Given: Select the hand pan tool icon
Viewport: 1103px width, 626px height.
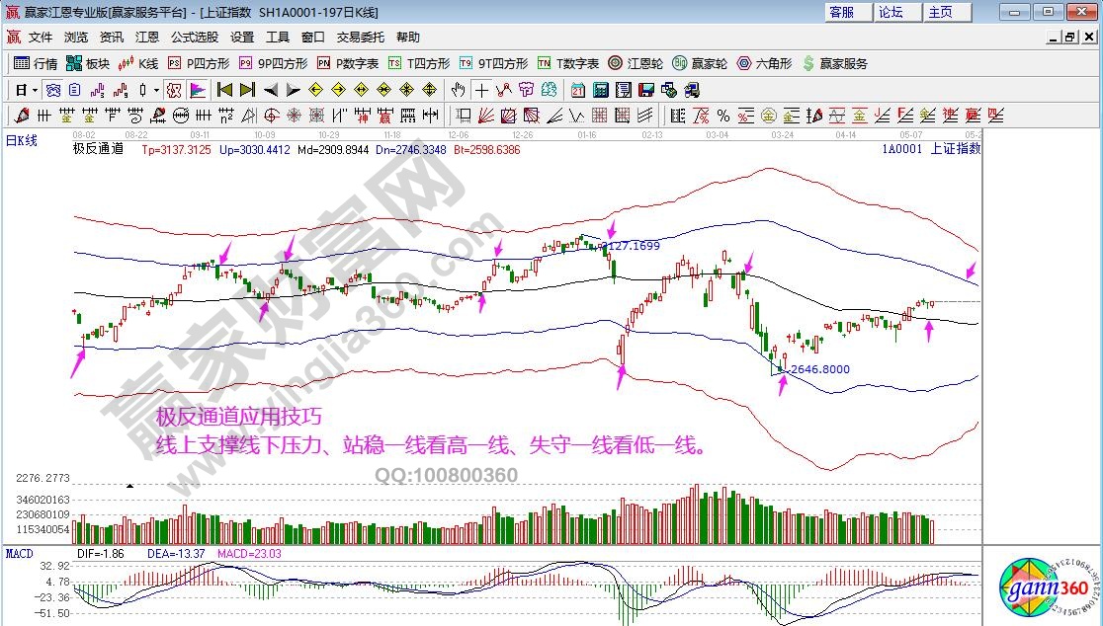Looking at the screenshot, I should [x=458, y=90].
